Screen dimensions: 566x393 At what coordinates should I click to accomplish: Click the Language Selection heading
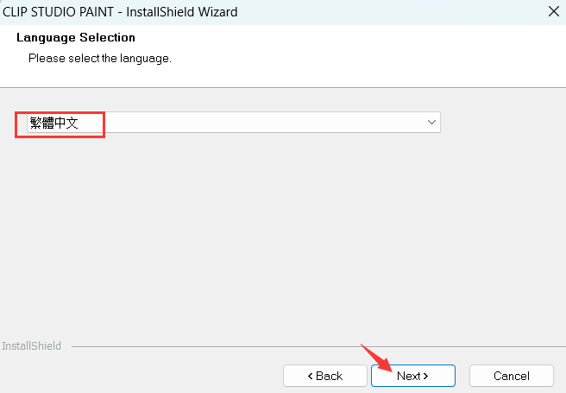coord(76,38)
